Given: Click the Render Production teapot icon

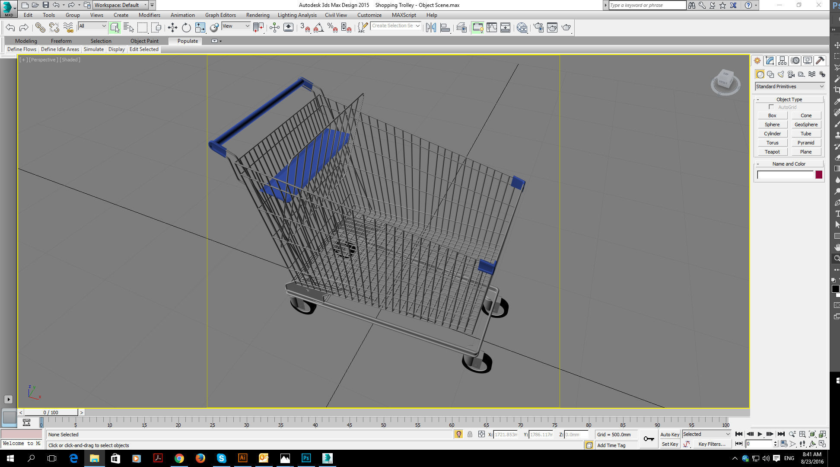Looking at the screenshot, I should [x=566, y=28].
